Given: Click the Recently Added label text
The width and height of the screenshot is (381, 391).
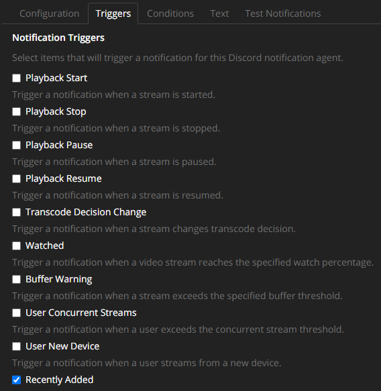Looking at the screenshot, I should 59,380.
